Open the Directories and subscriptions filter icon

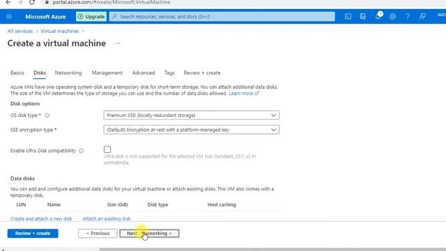[362, 17]
